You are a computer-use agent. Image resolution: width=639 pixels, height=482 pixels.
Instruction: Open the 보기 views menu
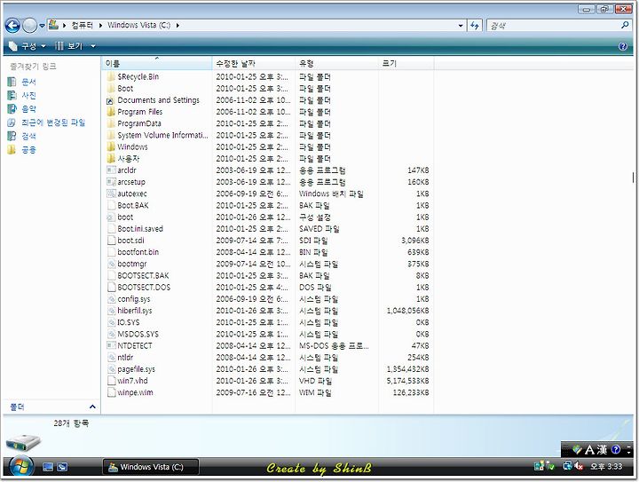pos(70,46)
